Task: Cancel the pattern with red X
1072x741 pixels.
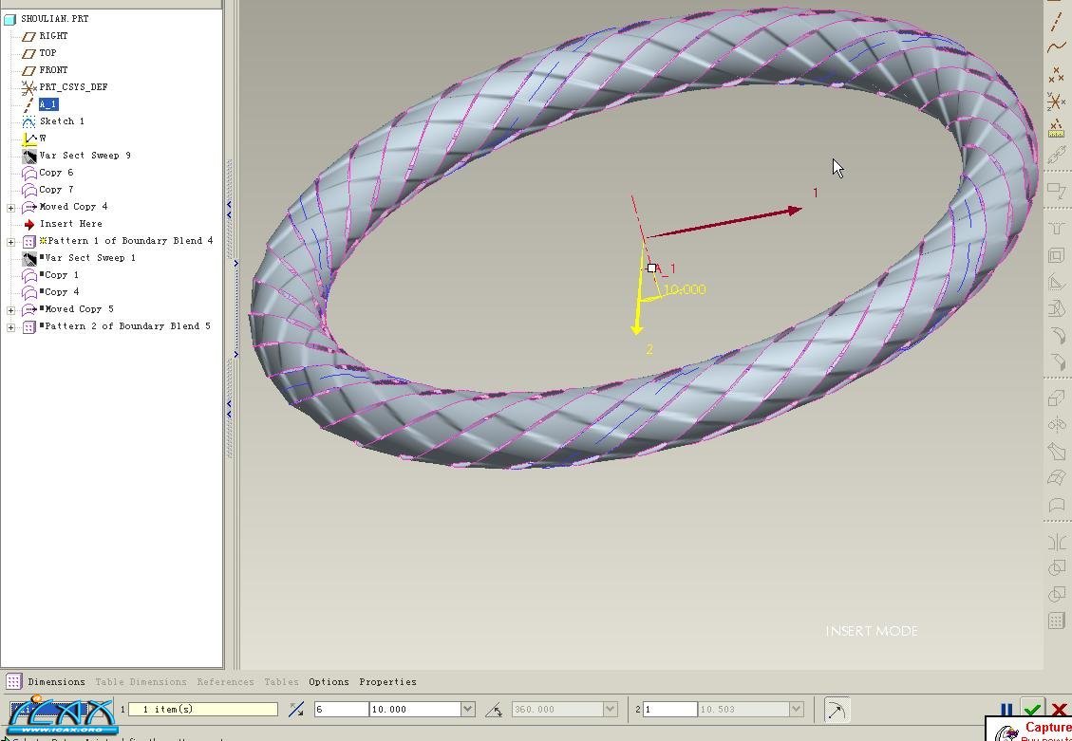Action: coord(1059,710)
